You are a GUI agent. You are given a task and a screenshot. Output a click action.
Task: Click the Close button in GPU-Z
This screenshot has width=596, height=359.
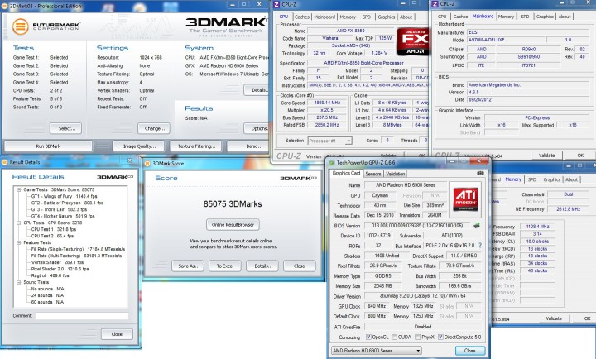[470, 350]
